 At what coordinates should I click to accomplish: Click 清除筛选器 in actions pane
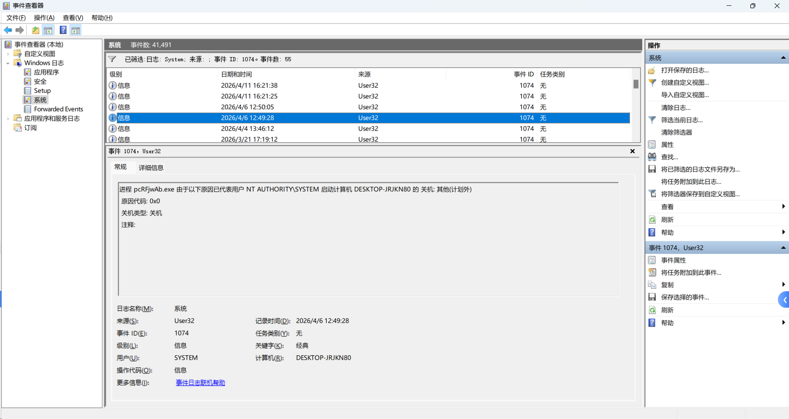[x=676, y=132]
